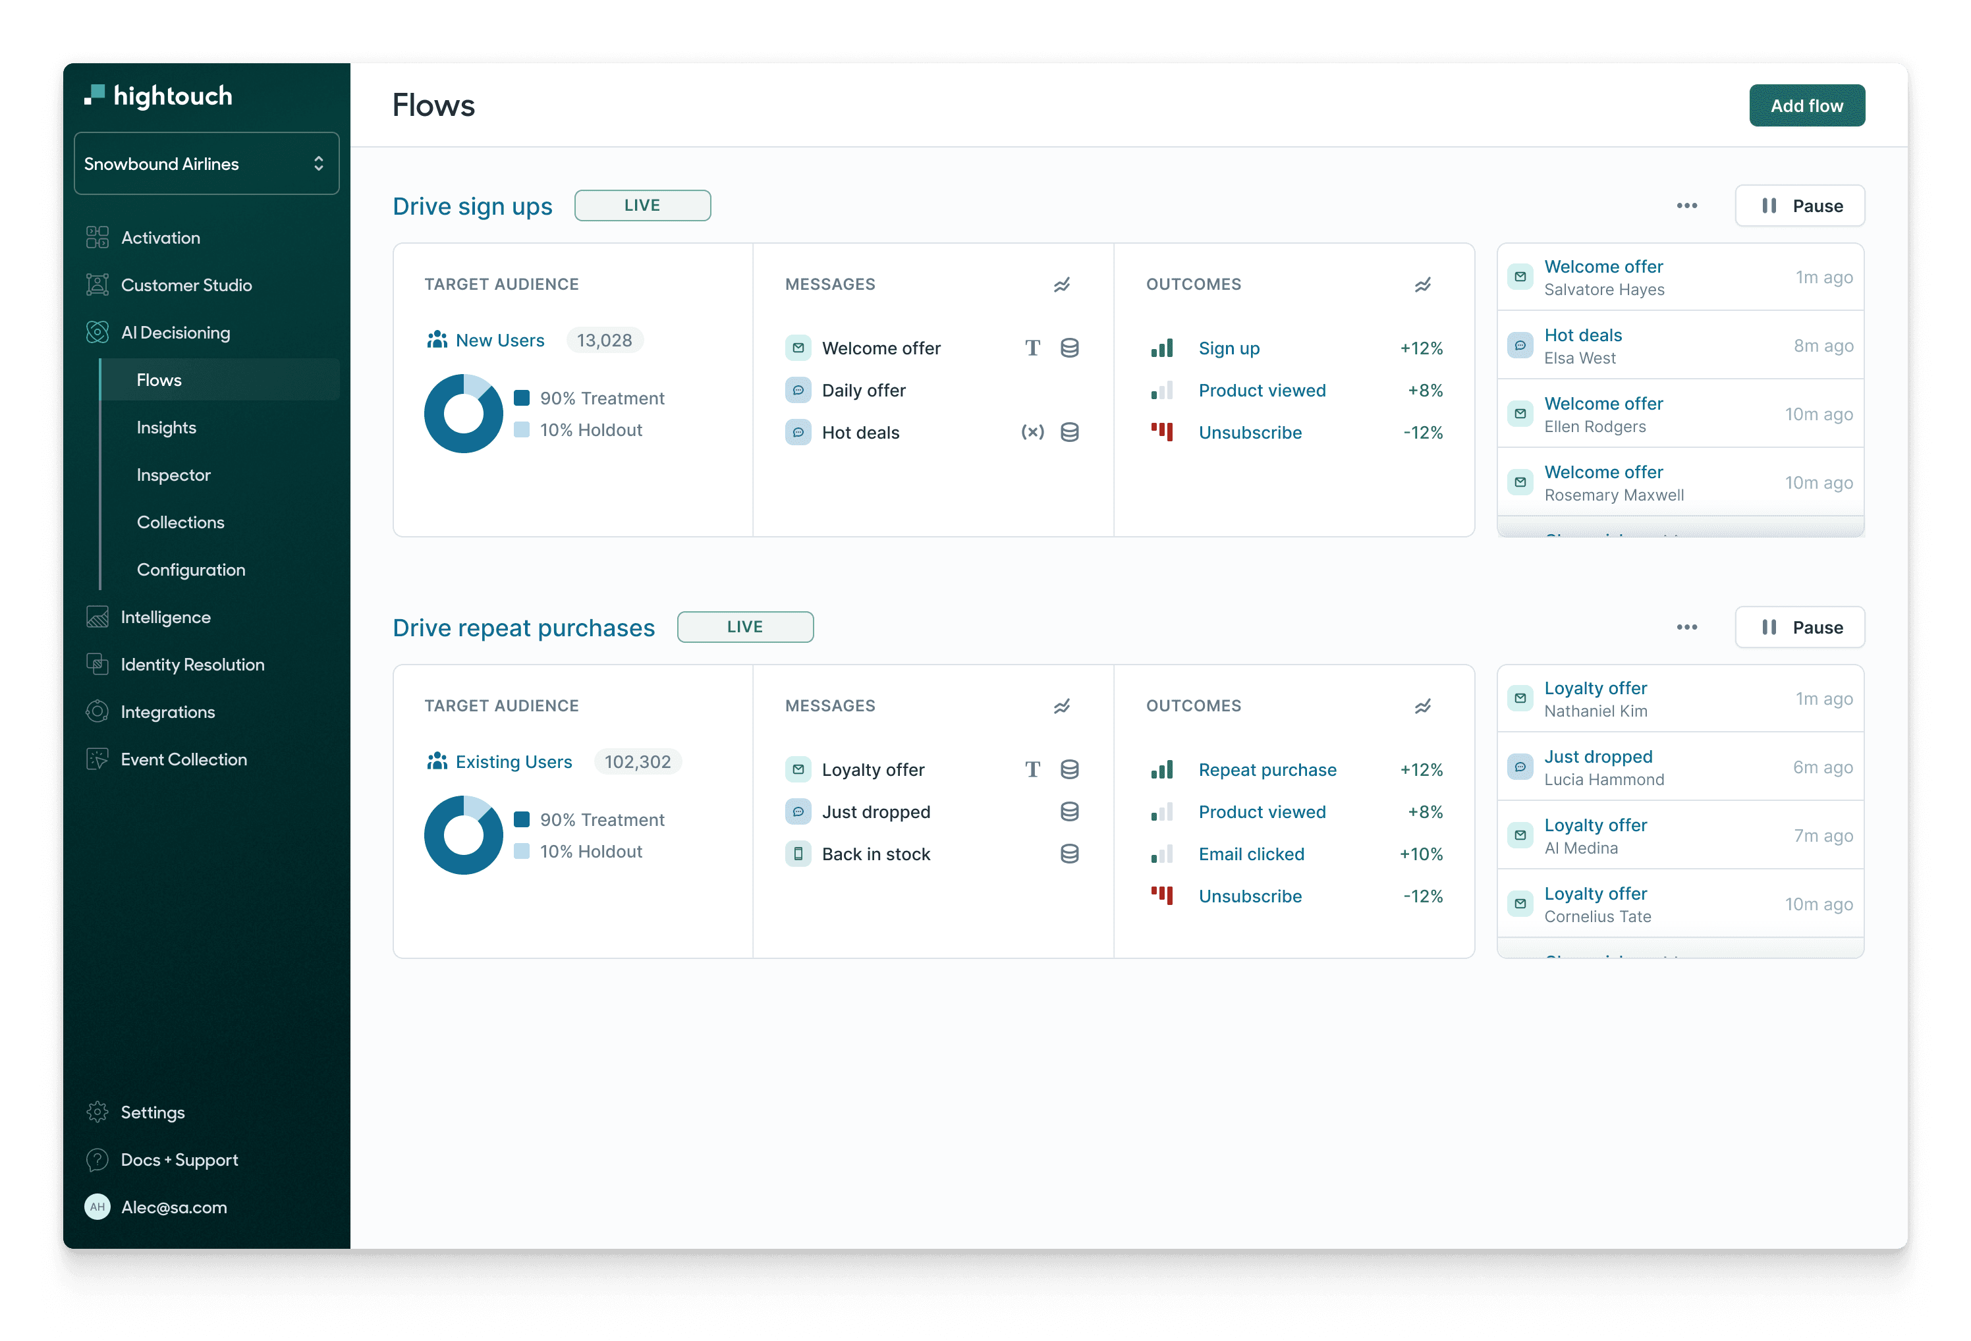This screenshot has width=1971, height=1341.
Task: Select the Customer Studio icon
Action: click(x=97, y=285)
